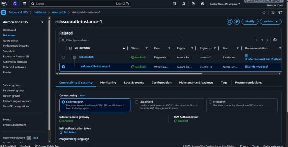Image resolution: width=288 pixels, height=147 pixels.
Task: Open the United States (N. Virginia) region selector
Action: (x=225, y=4)
